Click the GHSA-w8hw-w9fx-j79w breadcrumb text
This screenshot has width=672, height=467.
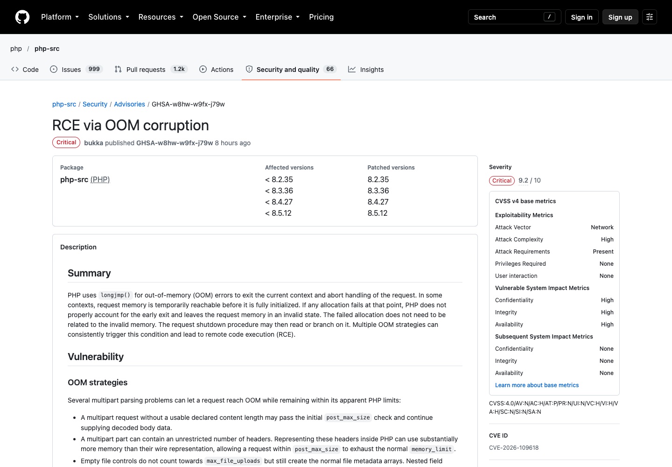(x=188, y=104)
